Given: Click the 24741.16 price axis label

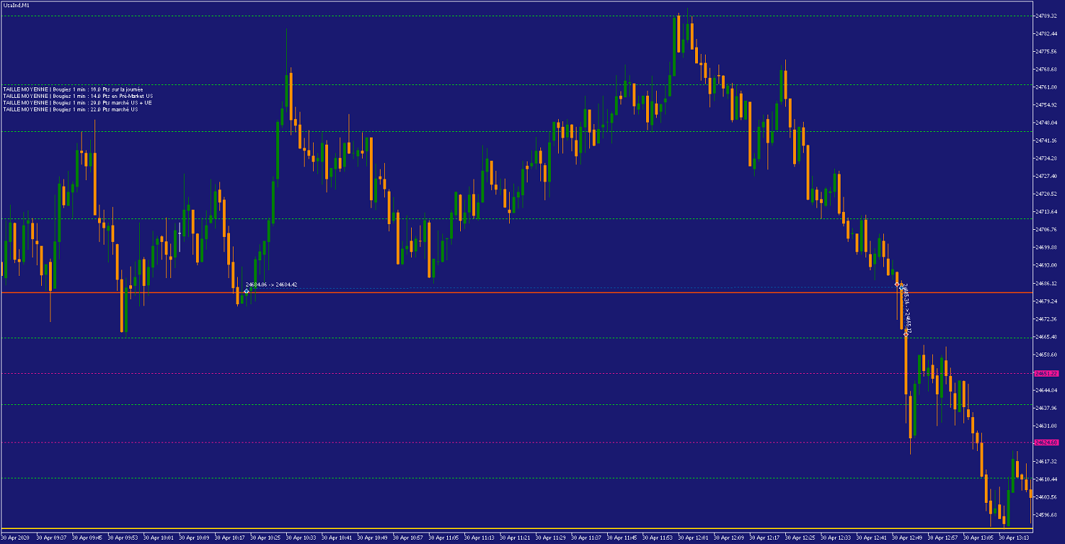Looking at the screenshot, I should coord(1047,140).
